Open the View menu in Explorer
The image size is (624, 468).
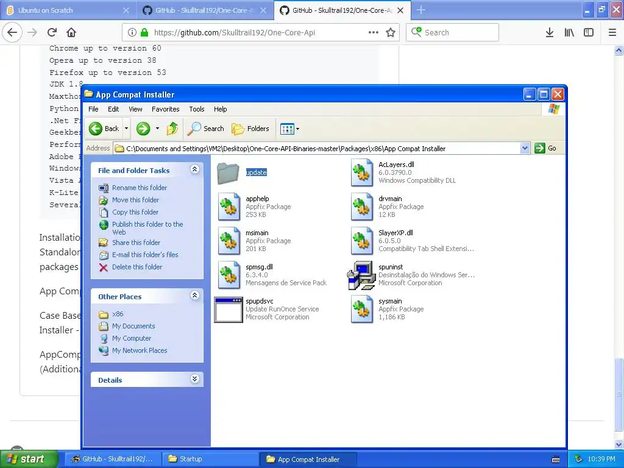click(135, 109)
